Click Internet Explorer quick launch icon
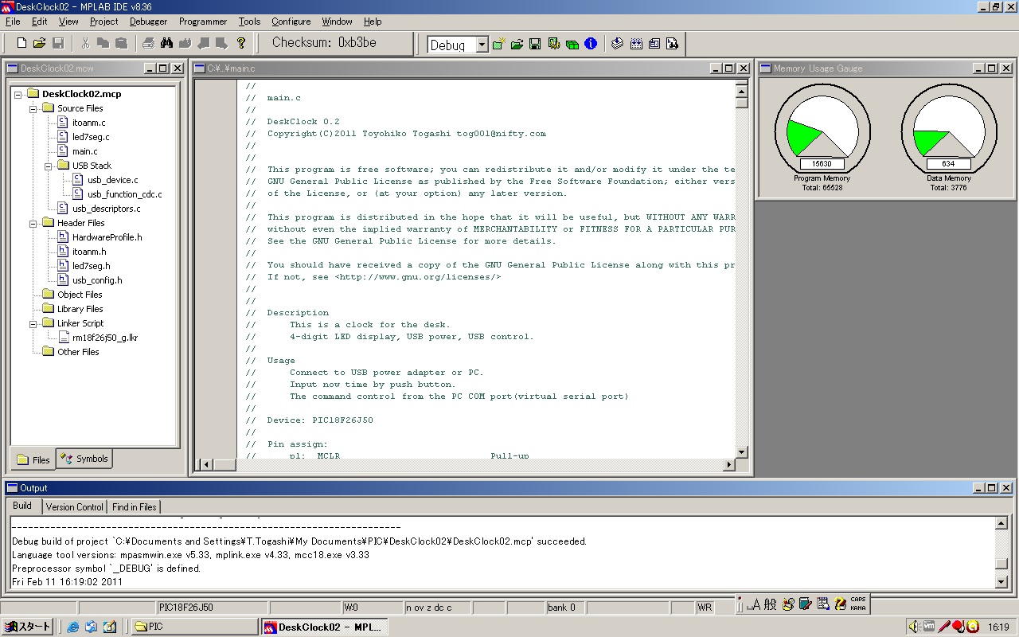Viewport: 1019px width, 637px height. pyautogui.click(x=73, y=627)
